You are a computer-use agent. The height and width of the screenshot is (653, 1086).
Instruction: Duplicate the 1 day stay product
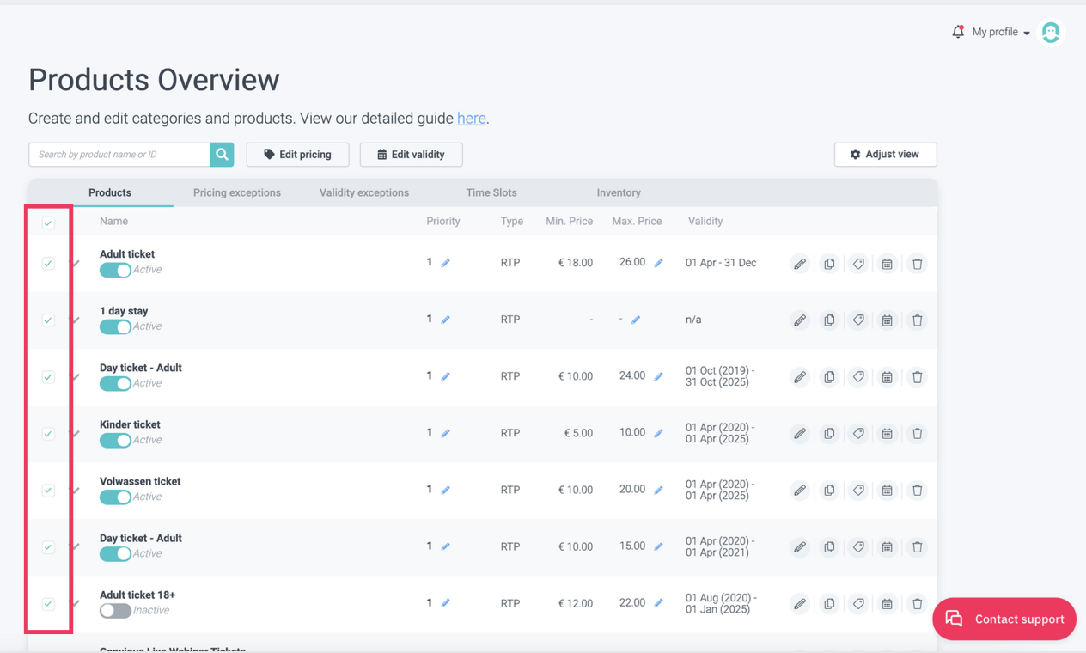point(829,320)
